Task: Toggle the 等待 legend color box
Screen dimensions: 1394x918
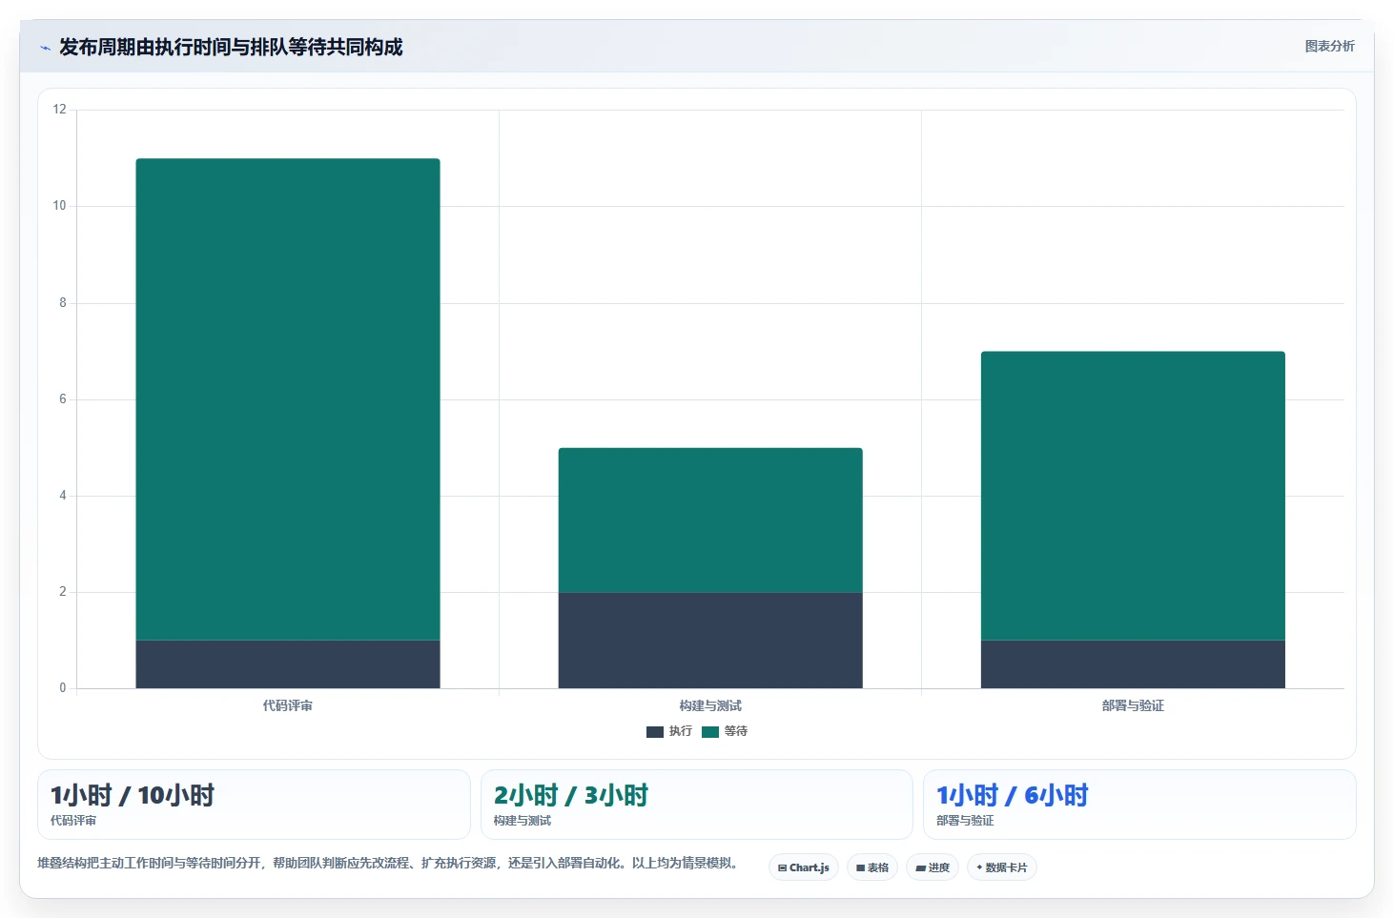Action: coord(709,732)
